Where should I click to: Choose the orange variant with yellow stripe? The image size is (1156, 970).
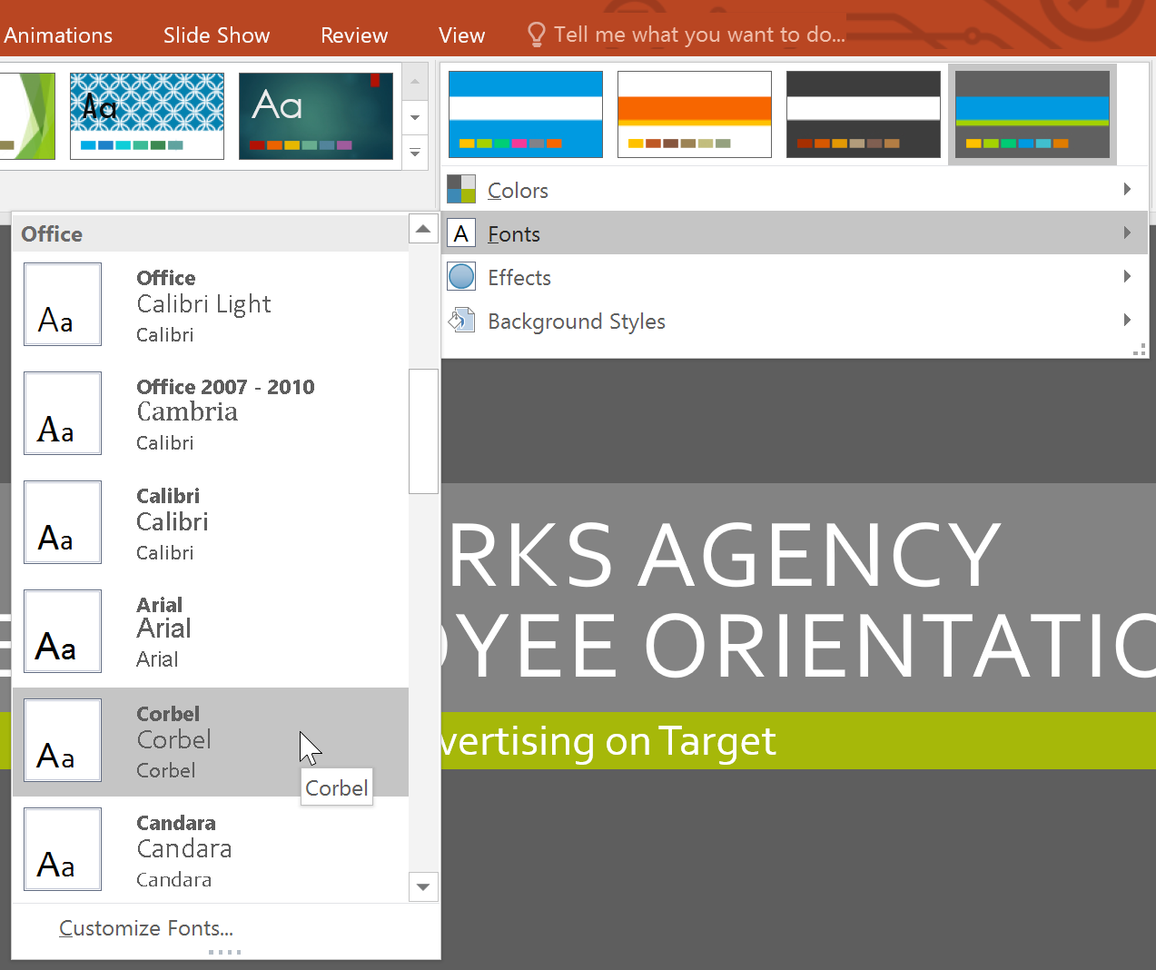point(694,114)
